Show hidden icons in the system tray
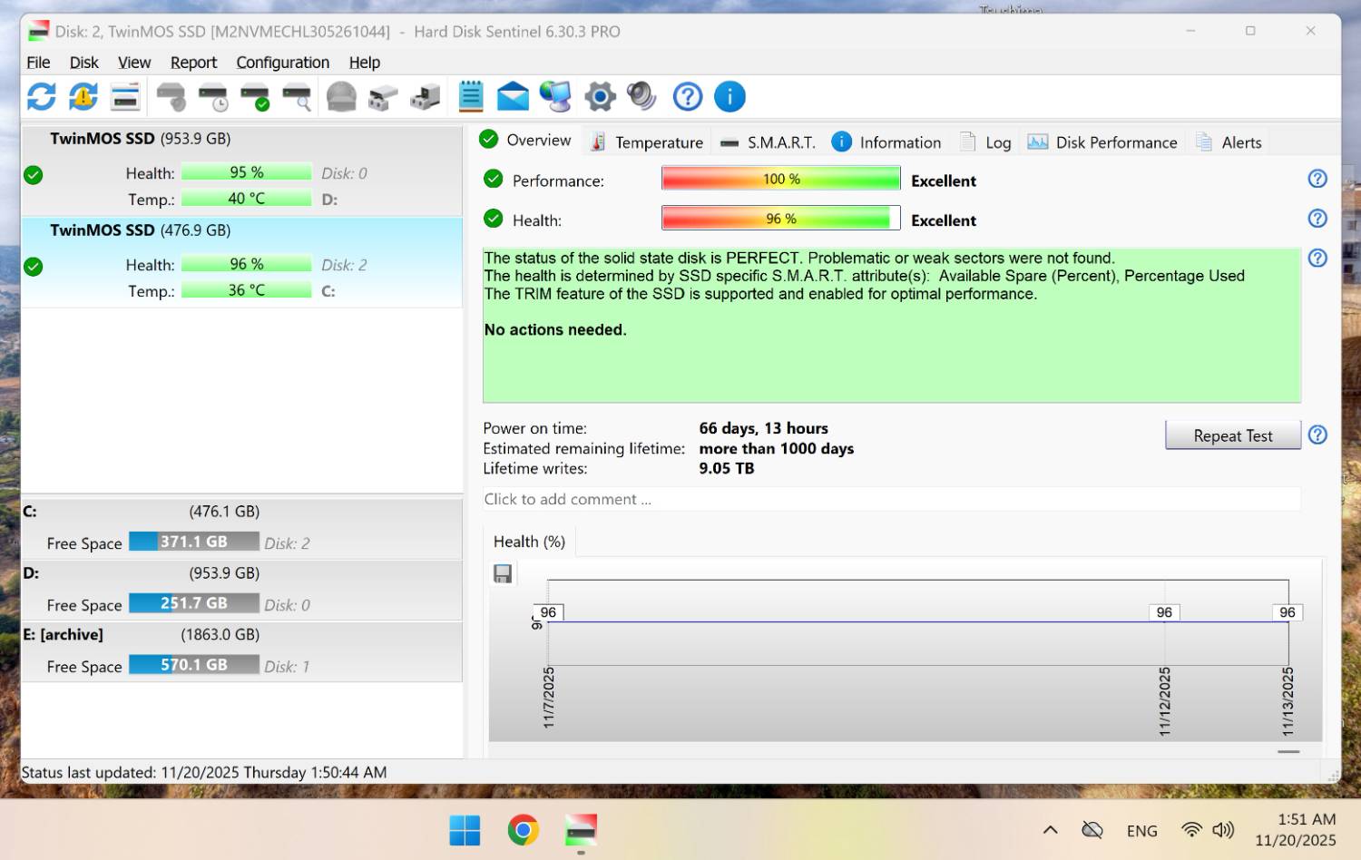This screenshot has height=860, width=1361. [1050, 830]
